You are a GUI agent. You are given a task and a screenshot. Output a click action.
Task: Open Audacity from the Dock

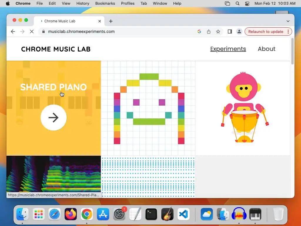[x=239, y=214]
